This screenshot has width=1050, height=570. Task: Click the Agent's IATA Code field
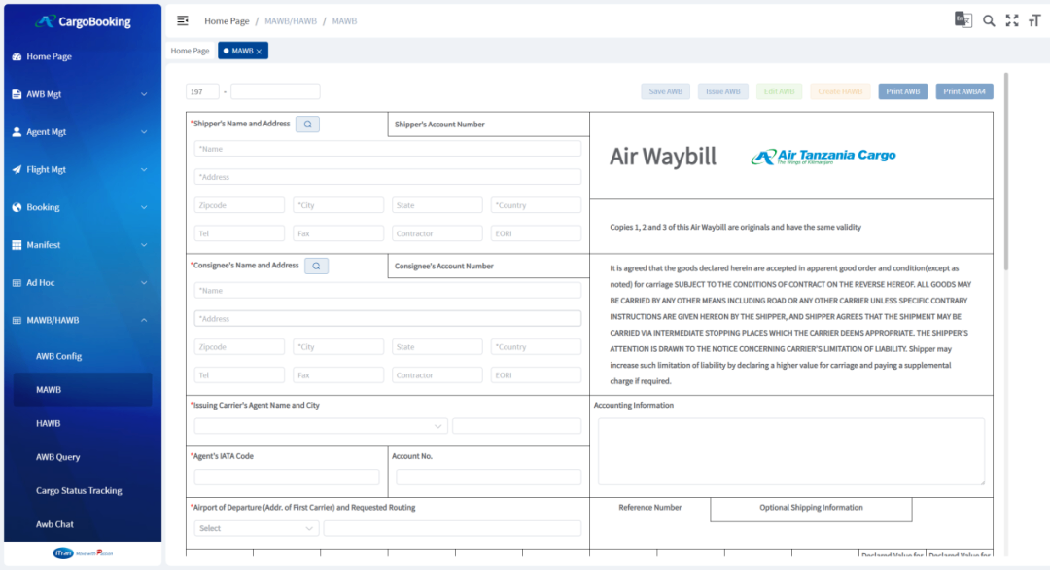coord(287,477)
